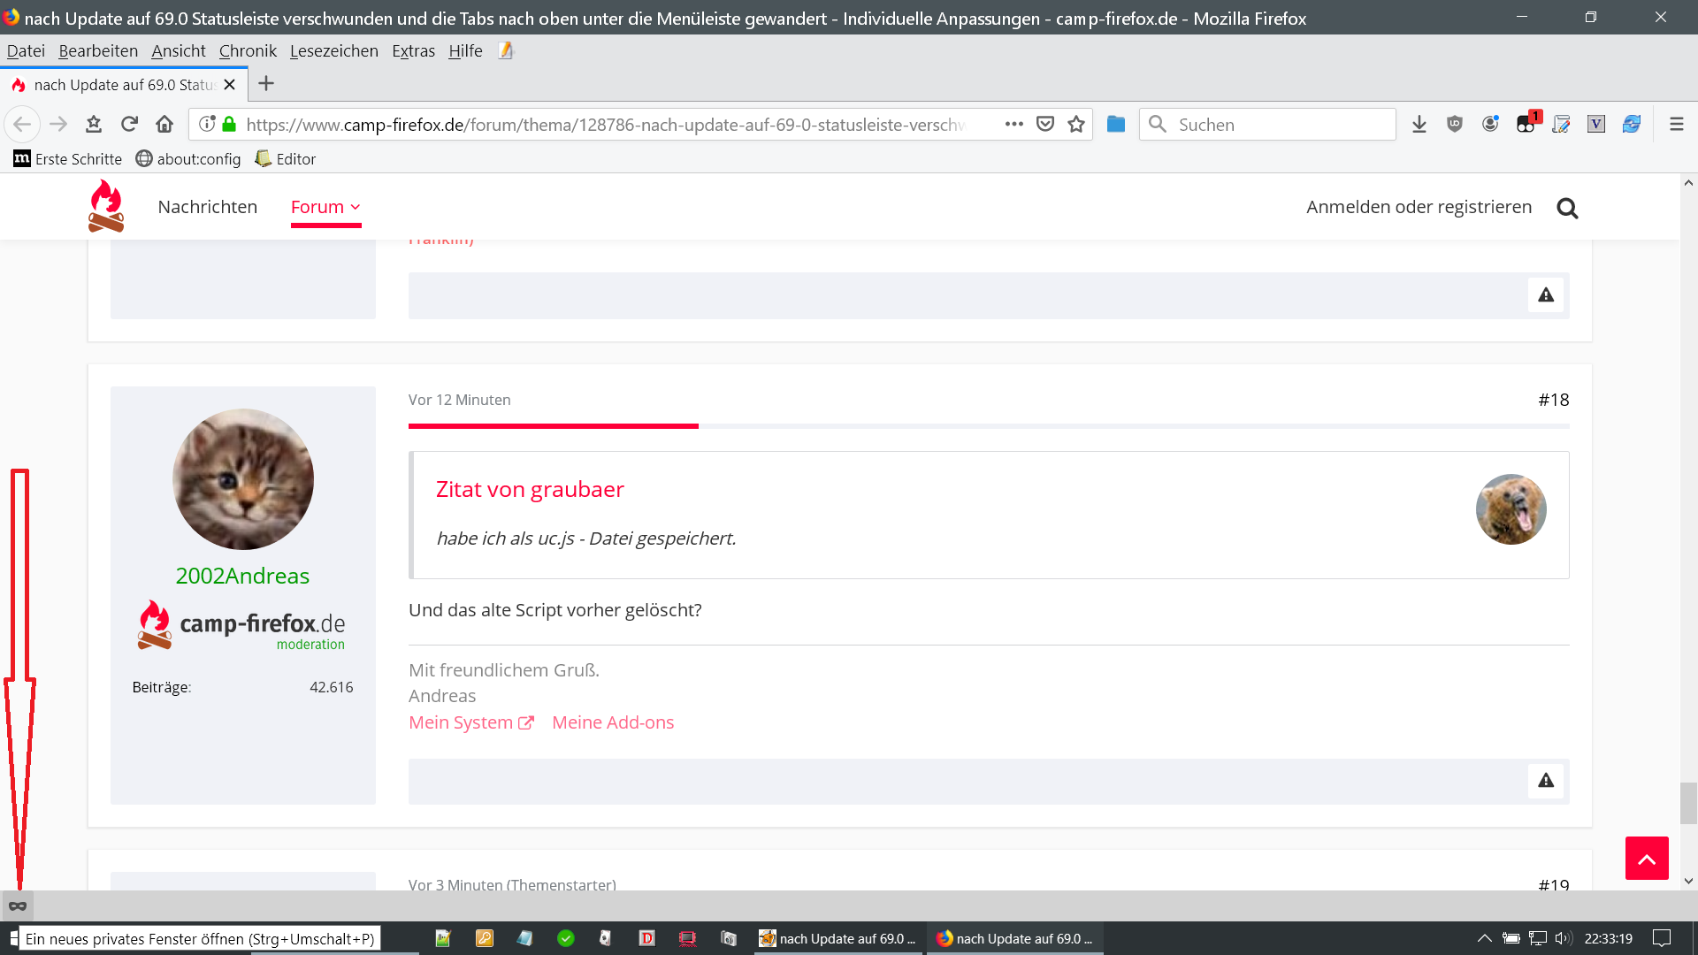Viewport: 1698px width, 955px height.
Task: Reload the current page
Action: (129, 124)
